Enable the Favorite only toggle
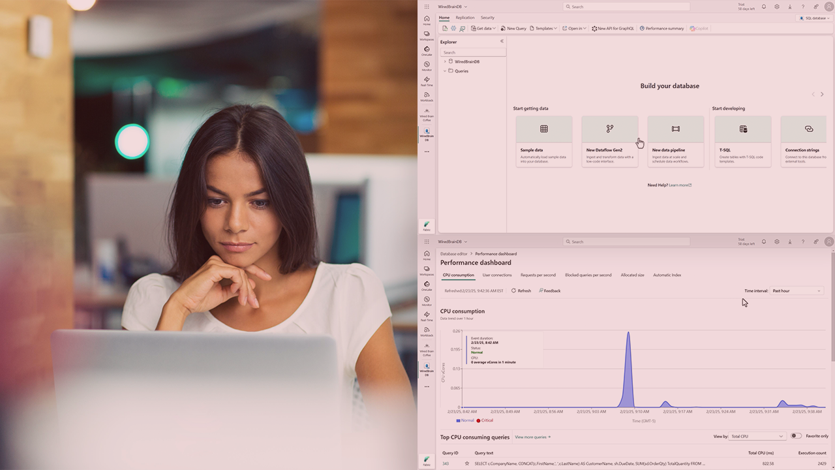The height and width of the screenshot is (470, 835). point(796,436)
